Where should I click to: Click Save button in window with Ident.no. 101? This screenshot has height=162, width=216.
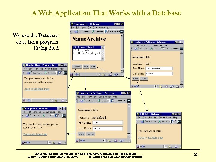click(x=135, y=79)
